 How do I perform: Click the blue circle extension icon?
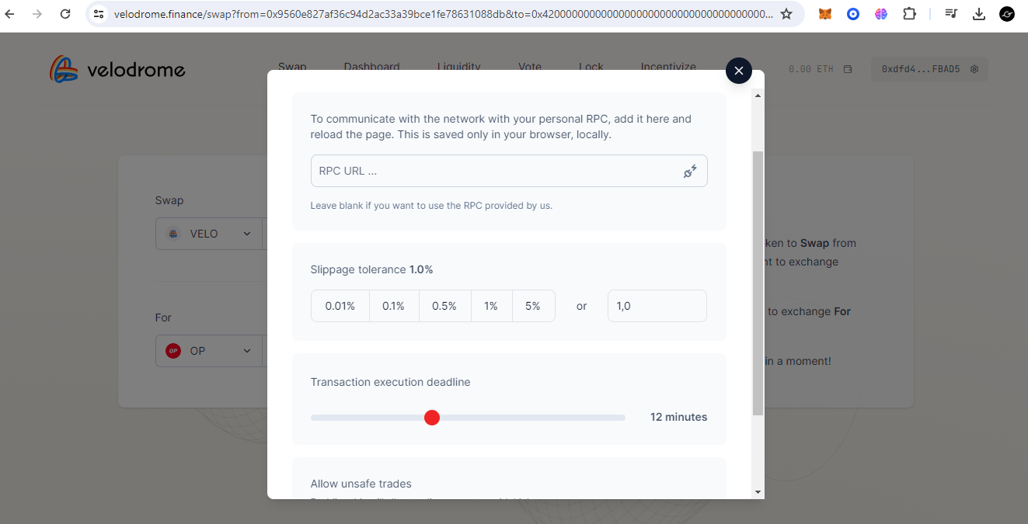(853, 14)
